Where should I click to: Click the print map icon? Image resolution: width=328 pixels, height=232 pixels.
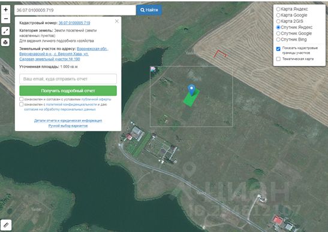coord(5,42)
